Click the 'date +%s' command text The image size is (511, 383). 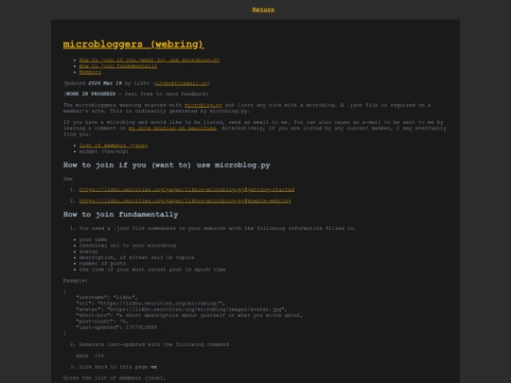tap(90, 356)
